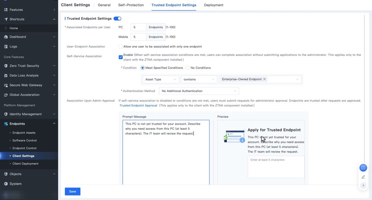Click the illustration in Apply for Trusted Endpoint preview

(234, 136)
